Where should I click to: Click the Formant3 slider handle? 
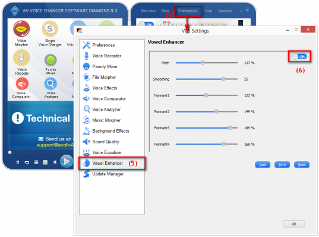pyautogui.click(x=230, y=128)
